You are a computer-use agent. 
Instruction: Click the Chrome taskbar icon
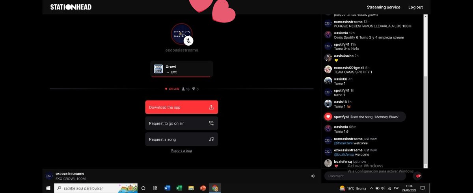[x=215, y=188]
